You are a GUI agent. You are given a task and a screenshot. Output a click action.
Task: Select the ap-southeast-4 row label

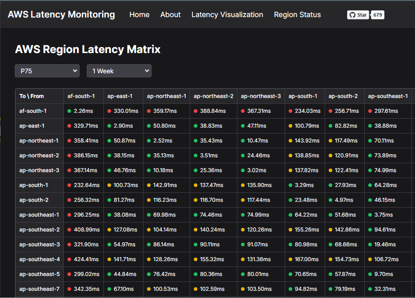tap(40, 259)
